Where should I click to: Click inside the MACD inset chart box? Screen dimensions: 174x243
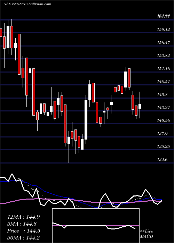click(96, 226)
